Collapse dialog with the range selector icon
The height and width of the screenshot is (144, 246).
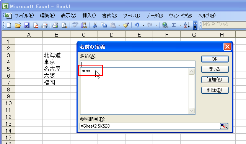(224, 126)
